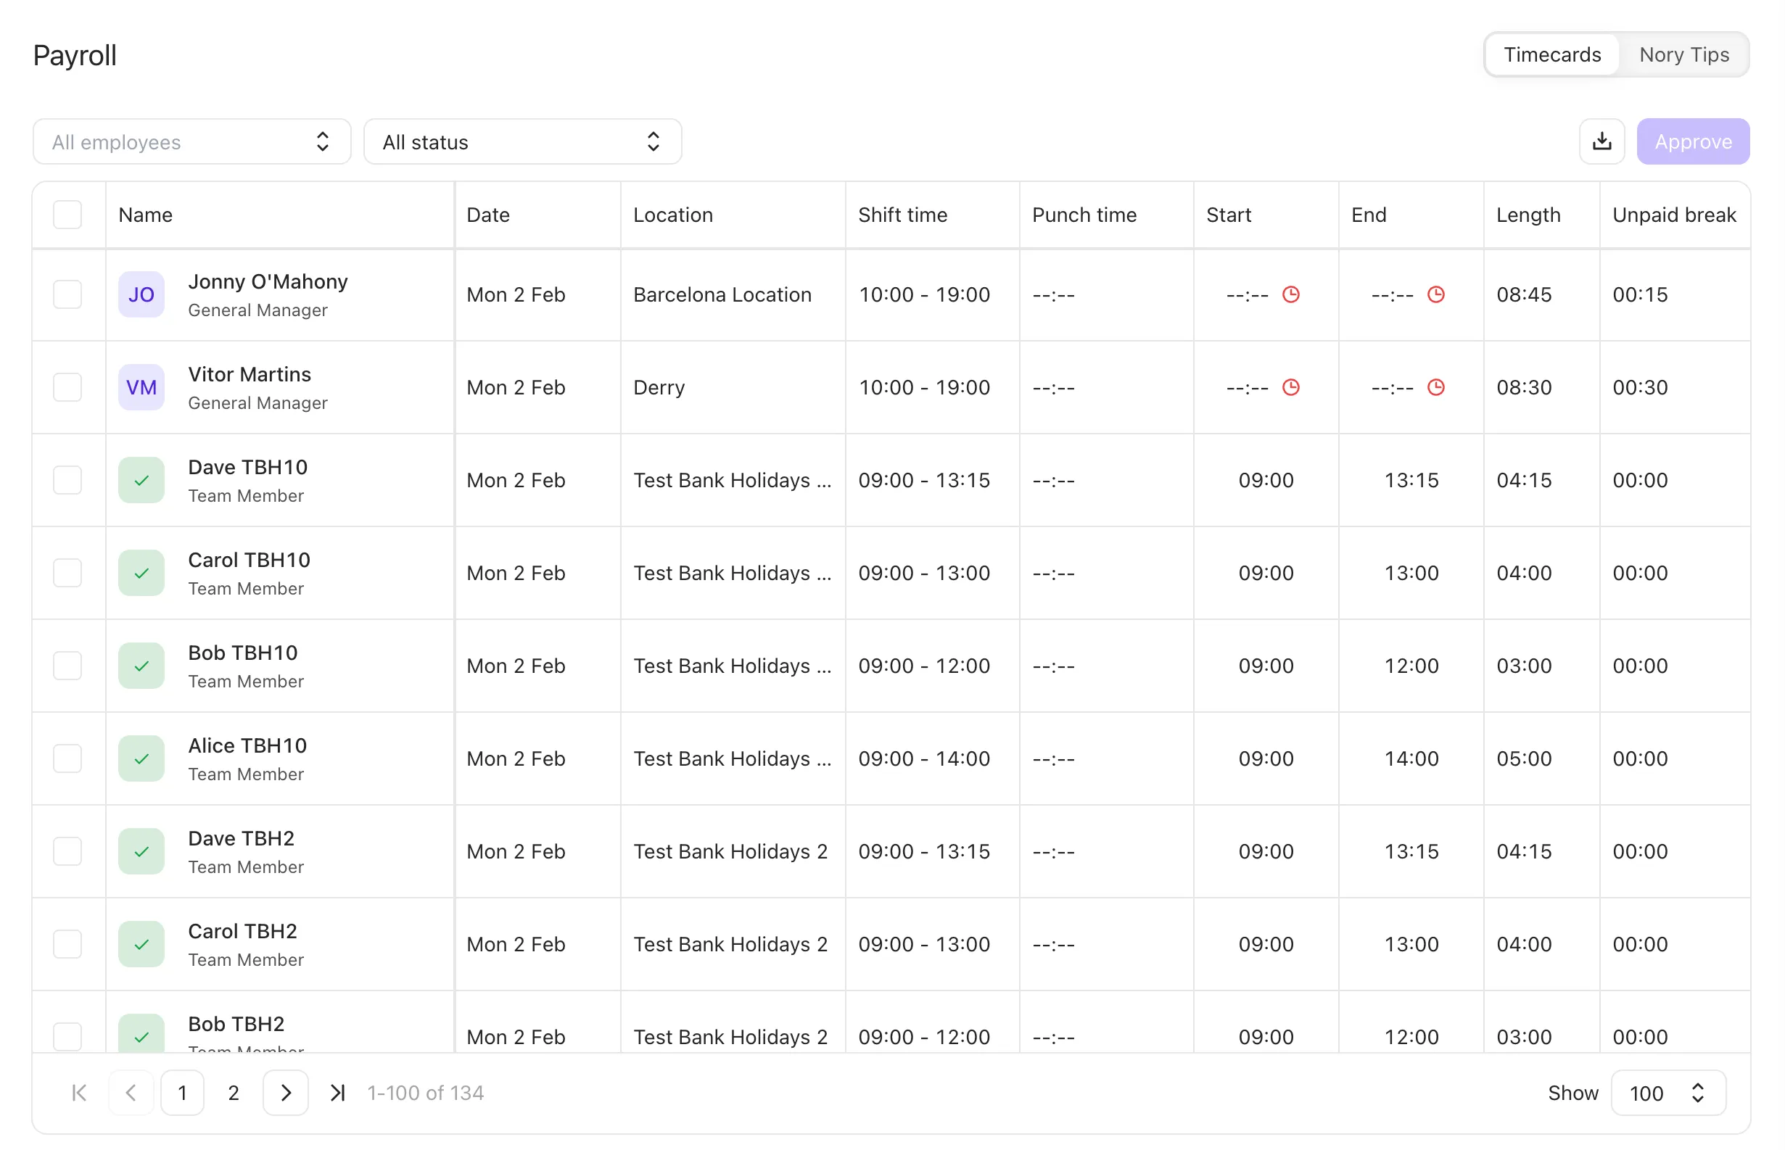
Task: Click the red clock icon beside Jonny's Start time
Action: 1293,294
